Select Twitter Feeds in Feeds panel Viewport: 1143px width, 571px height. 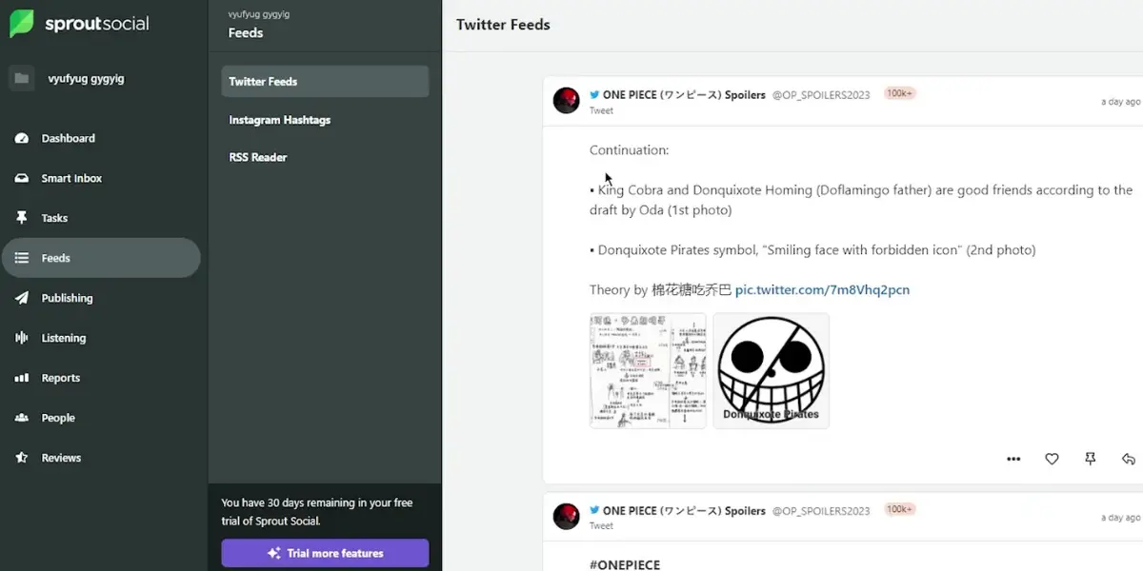(x=325, y=82)
